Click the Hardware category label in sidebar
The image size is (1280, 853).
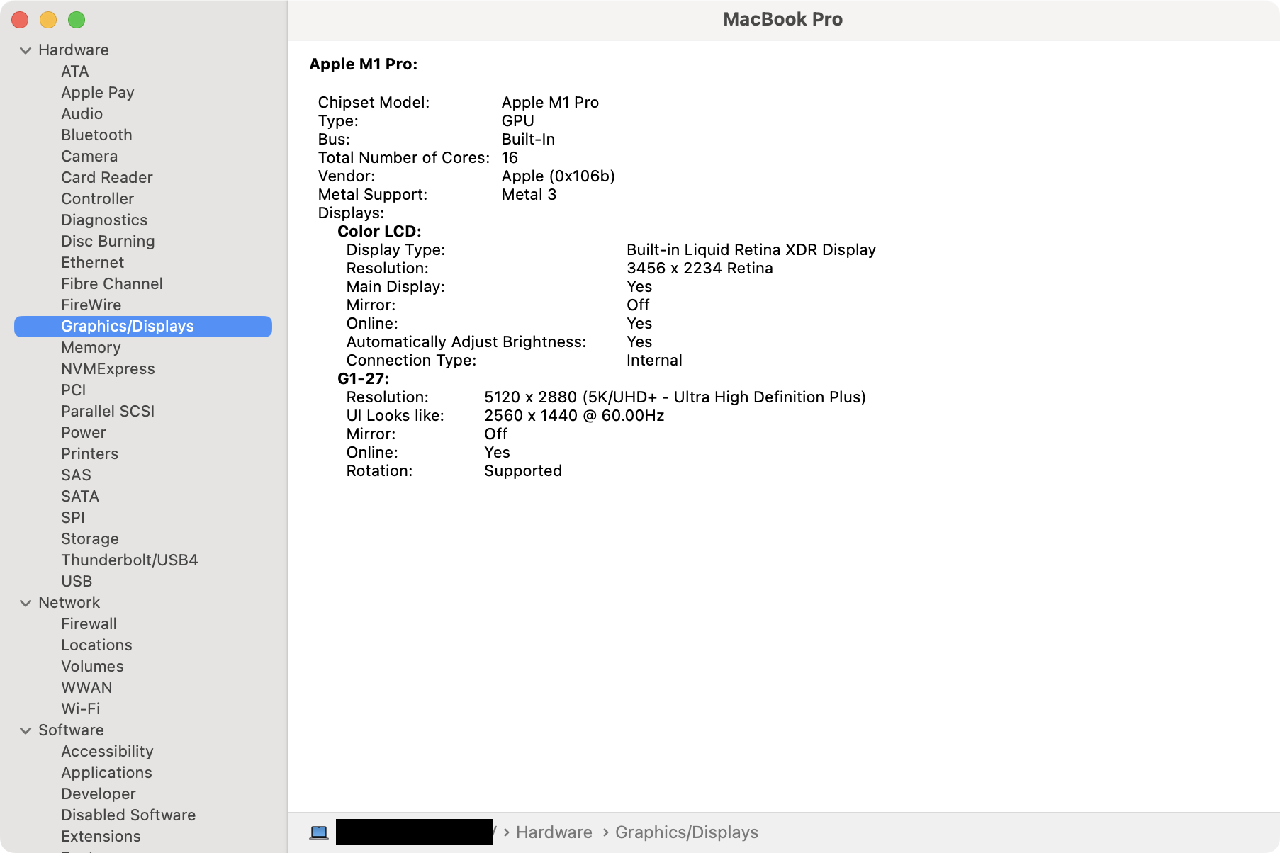tap(74, 50)
